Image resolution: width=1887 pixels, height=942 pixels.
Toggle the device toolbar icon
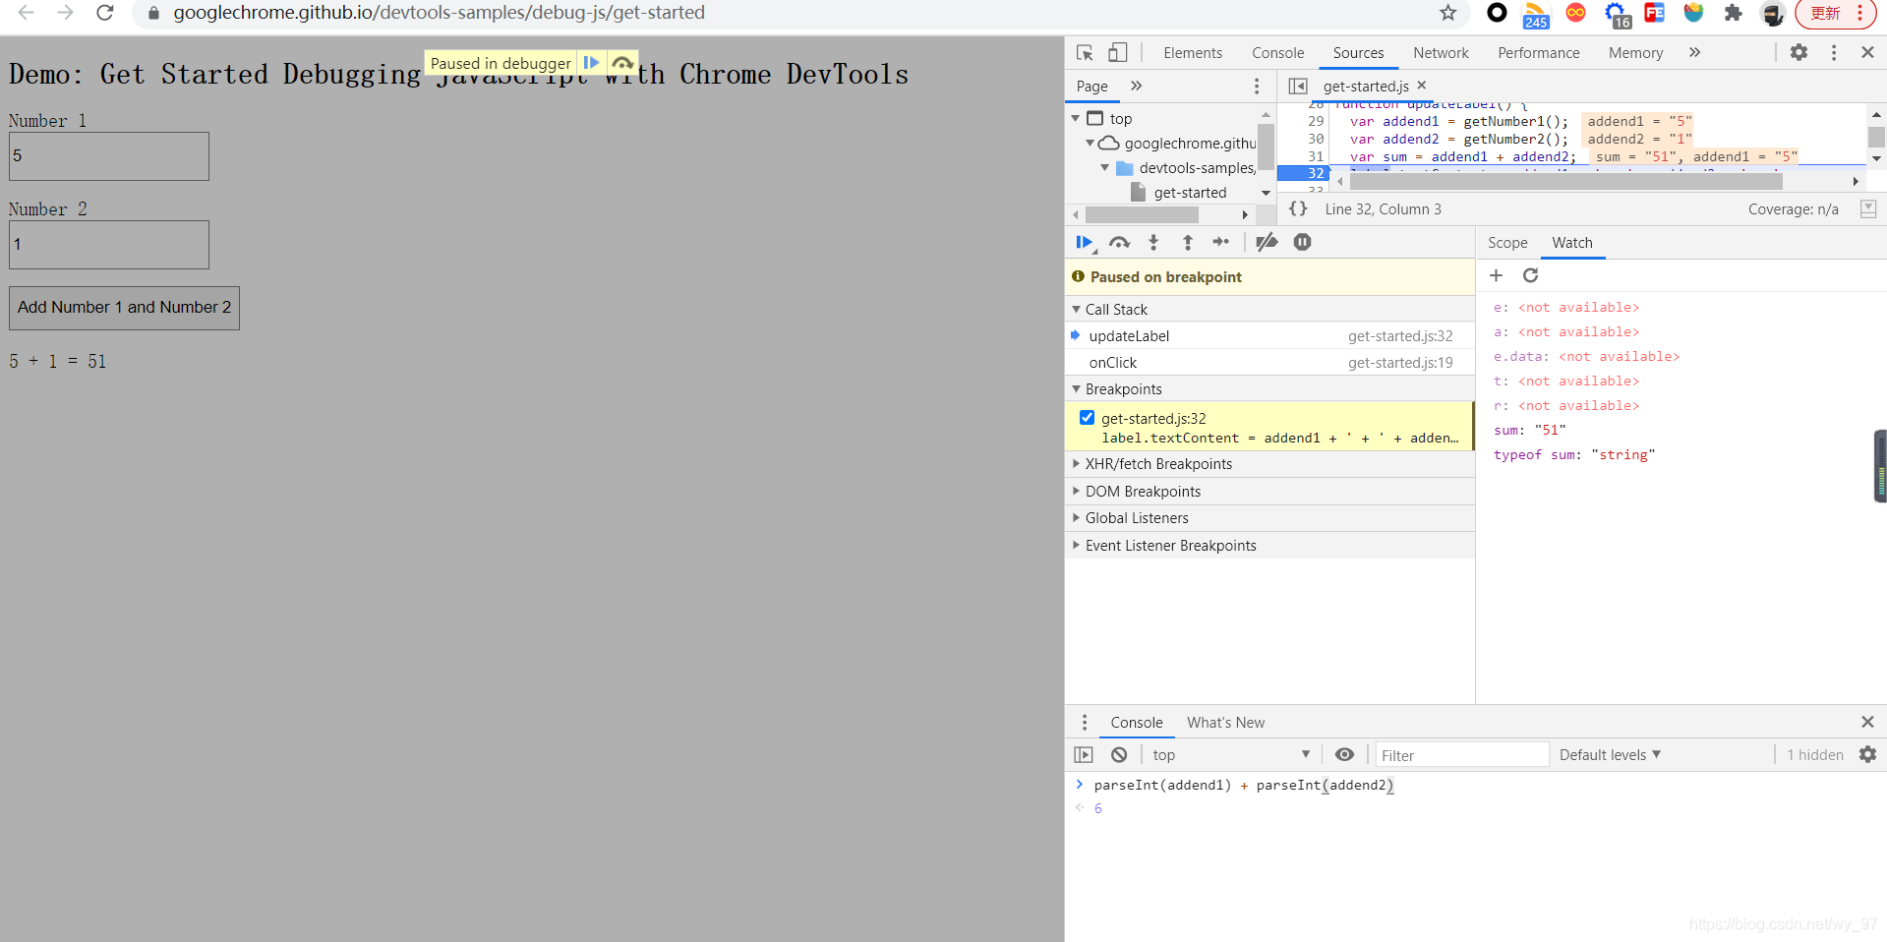1118,53
